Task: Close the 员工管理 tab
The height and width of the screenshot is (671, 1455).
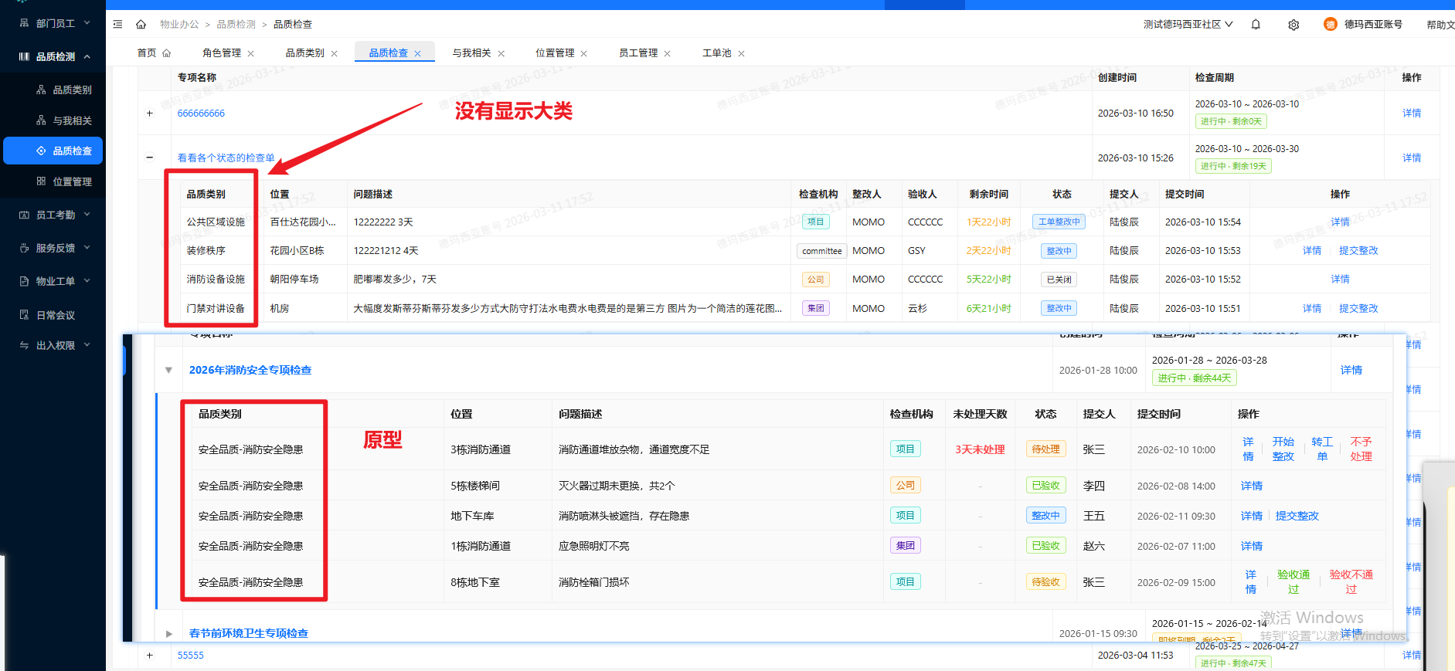Action: 667,53
